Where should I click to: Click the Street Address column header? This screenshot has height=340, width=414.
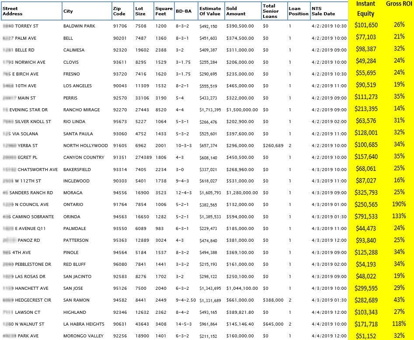(31, 11)
